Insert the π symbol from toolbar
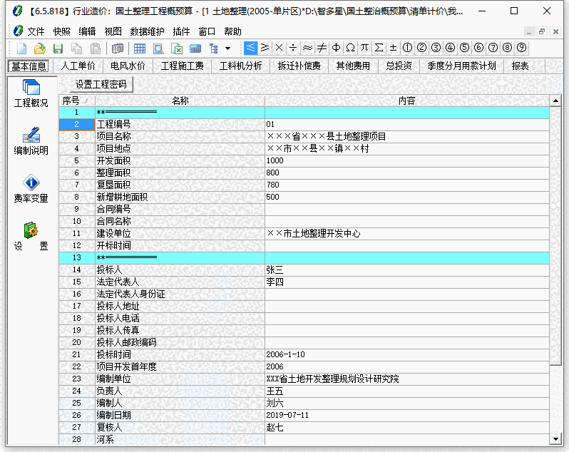569x452 pixels. pos(364,48)
